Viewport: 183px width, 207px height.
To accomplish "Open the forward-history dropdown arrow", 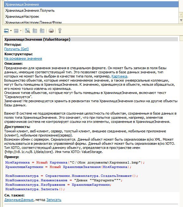I will pos(21,31).
